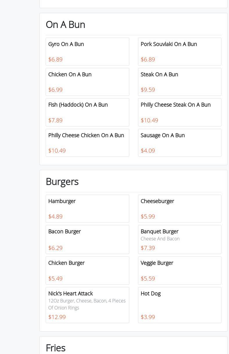Click the Chicken On A Bun card

tap(87, 82)
